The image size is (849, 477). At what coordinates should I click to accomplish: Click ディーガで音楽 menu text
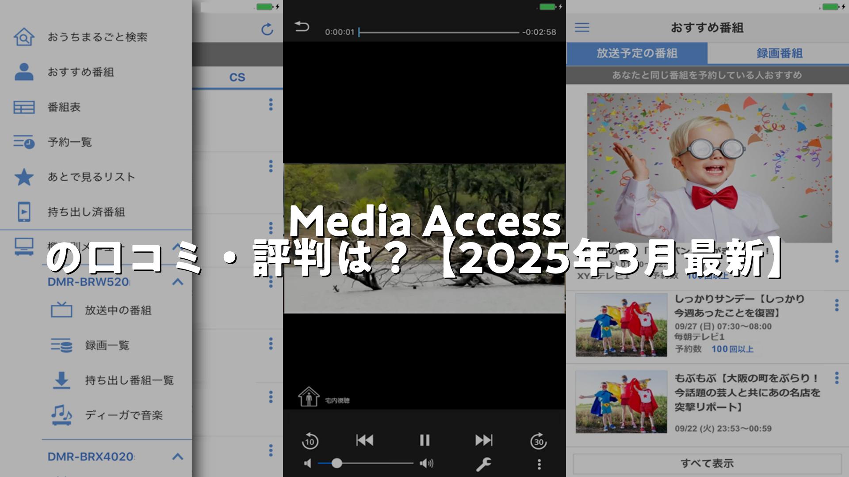tap(124, 415)
